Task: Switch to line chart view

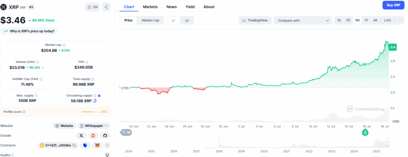Action: pos(174,20)
